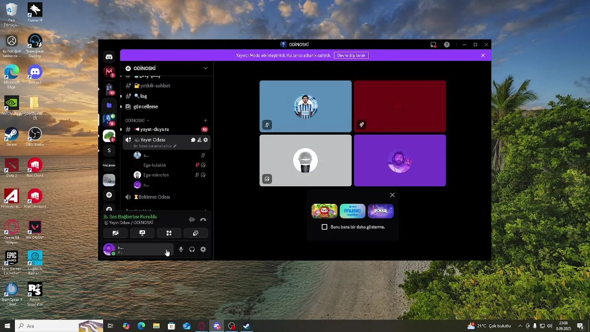Open Steam desktop shortcut
This screenshot has height=332, width=590.
tap(12, 136)
